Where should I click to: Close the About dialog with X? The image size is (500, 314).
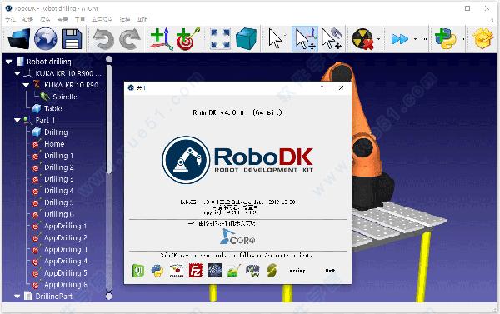[341, 87]
